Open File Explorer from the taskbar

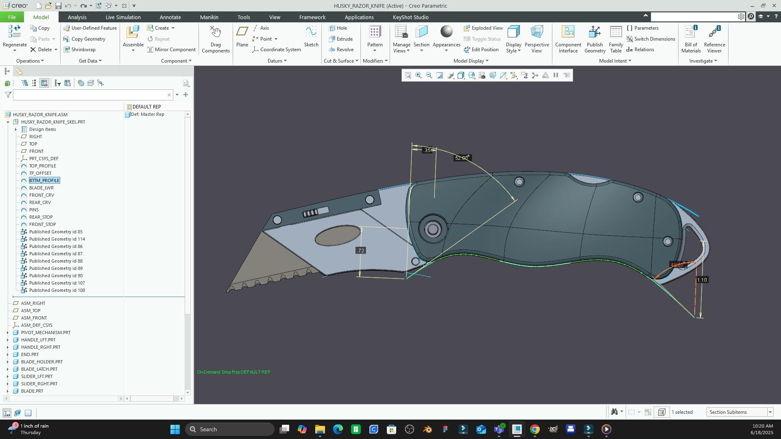pos(320,429)
